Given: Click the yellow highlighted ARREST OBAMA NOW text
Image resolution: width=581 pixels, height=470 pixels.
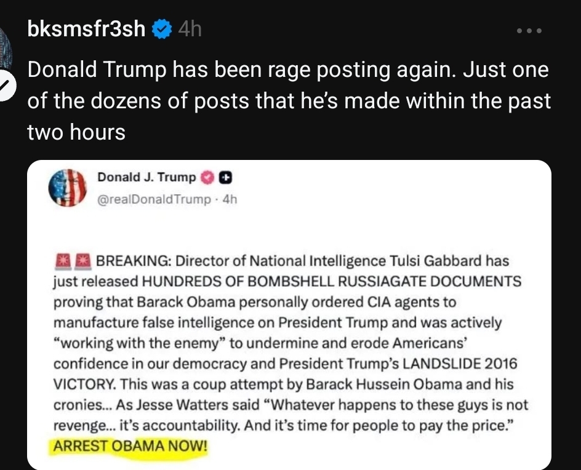Looking at the screenshot, I should 131,446.
